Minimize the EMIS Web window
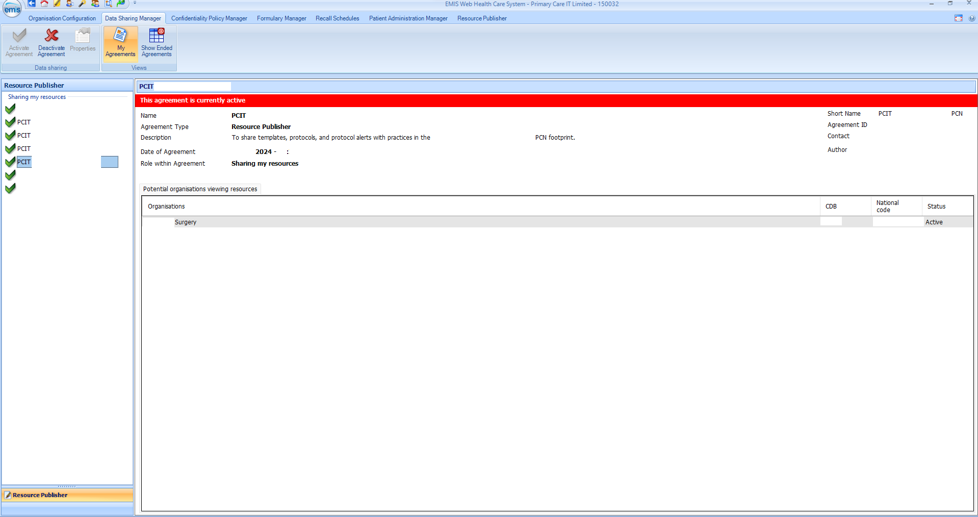Screen dimensions: 978x517 point(931,4)
